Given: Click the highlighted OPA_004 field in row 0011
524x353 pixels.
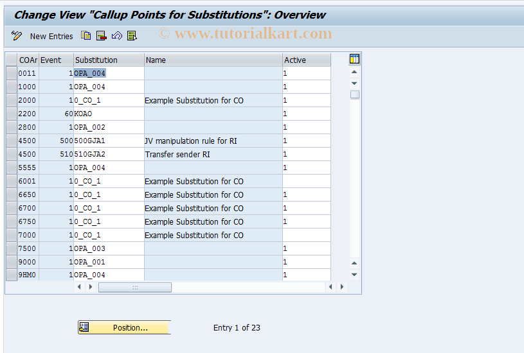Looking at the screenshot, I should (109, 73).
